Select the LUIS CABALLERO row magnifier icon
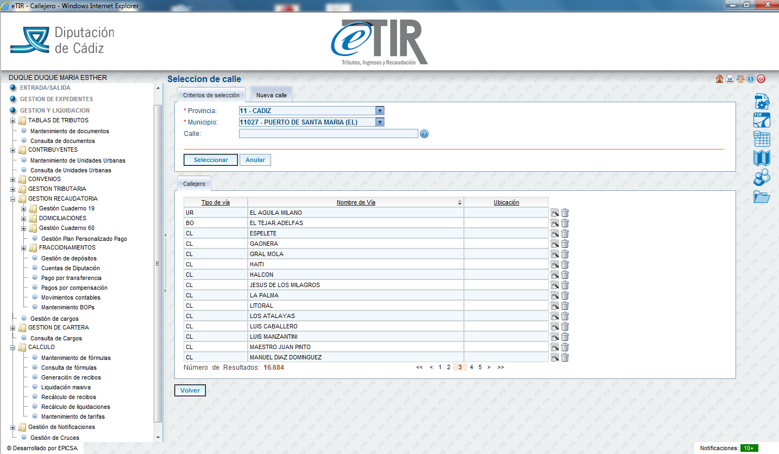 tap(555, 326)
